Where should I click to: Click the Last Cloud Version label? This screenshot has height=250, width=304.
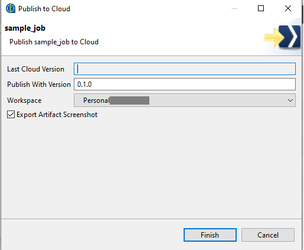coord(35,69)
